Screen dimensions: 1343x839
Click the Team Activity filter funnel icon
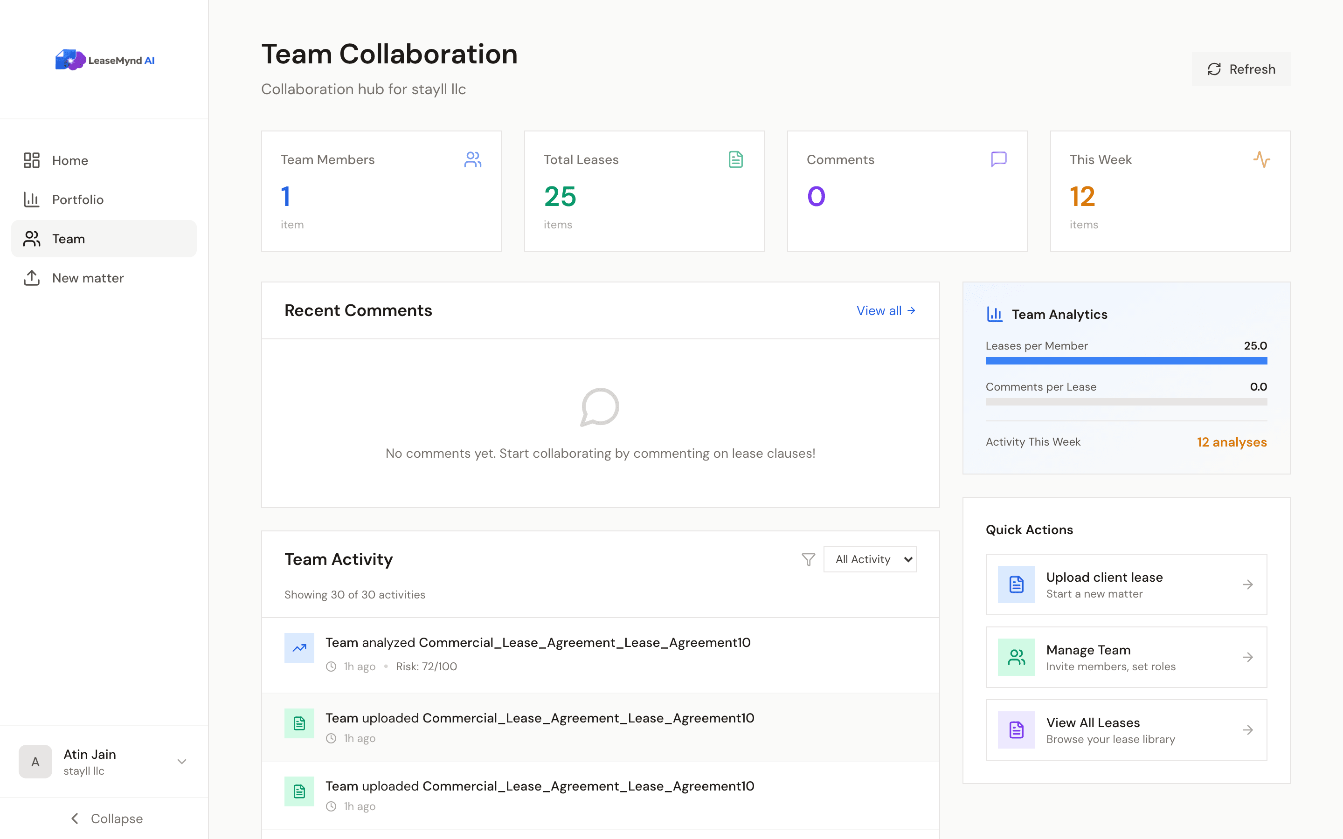click(x=809, y=559)
